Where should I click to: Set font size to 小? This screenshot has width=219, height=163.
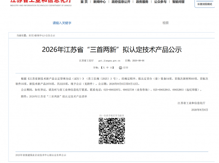pos(111,68)
